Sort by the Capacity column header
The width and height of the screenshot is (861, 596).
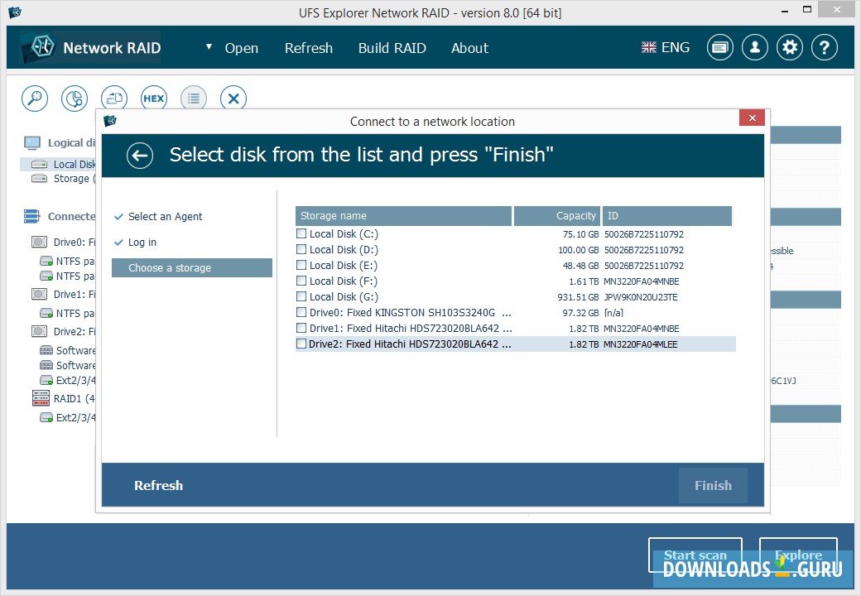557,216
